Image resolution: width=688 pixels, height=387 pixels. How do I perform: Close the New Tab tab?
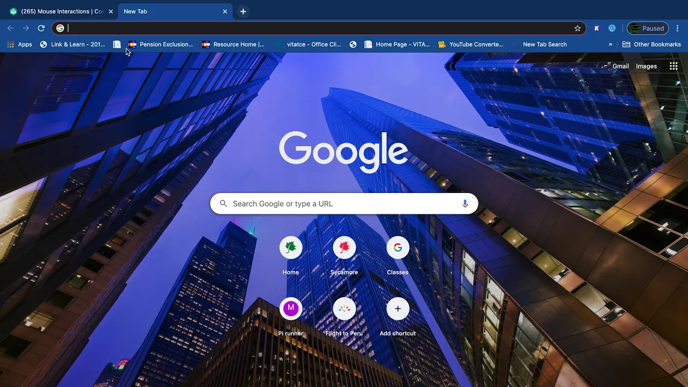(x=225, y=11)
